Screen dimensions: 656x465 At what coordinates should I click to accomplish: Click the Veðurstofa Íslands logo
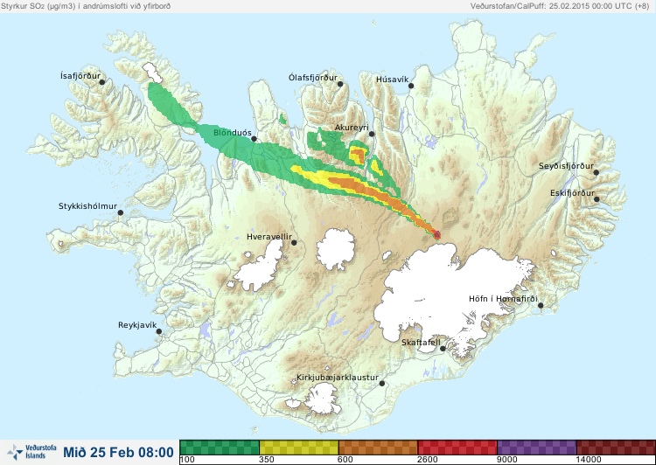click(31, 452)
